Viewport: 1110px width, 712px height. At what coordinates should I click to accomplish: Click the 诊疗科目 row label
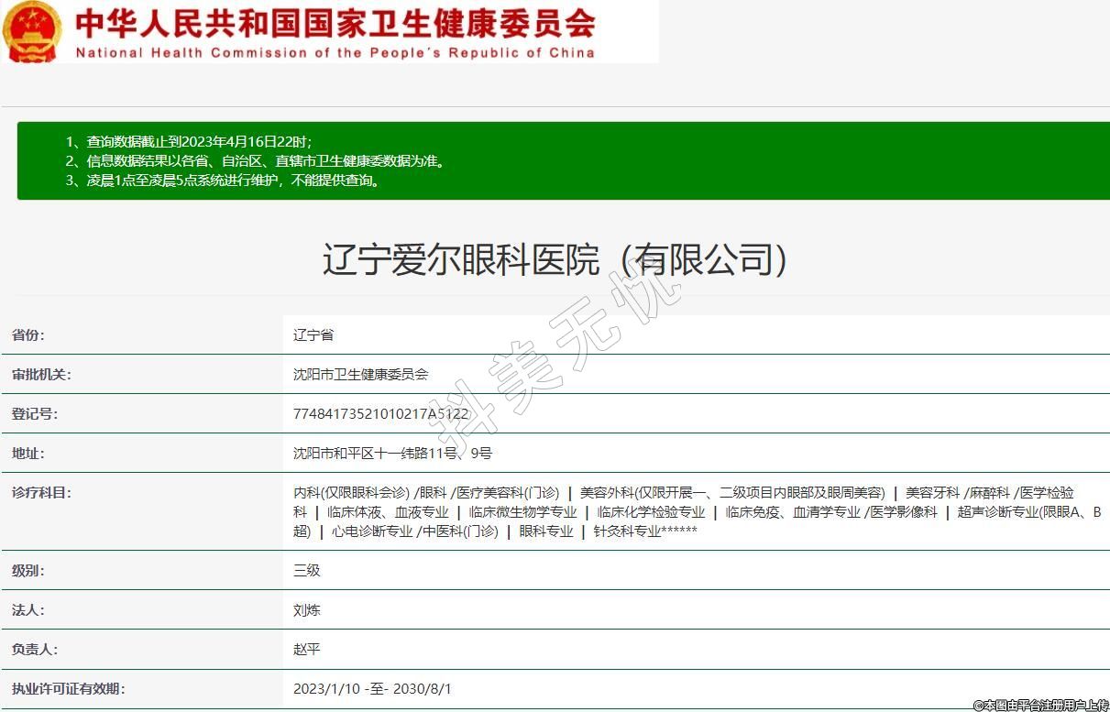tap(41, 493)
